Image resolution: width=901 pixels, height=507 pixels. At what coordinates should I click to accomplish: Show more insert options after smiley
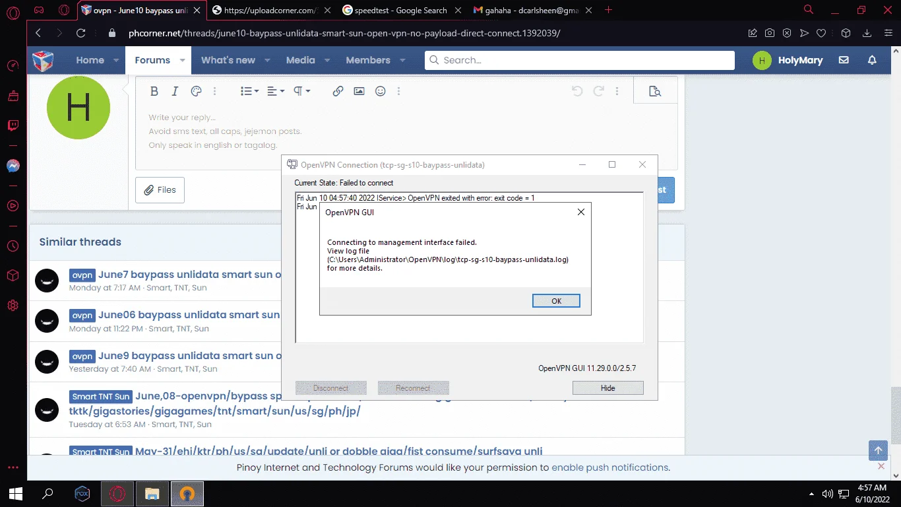tap(398, 91)
